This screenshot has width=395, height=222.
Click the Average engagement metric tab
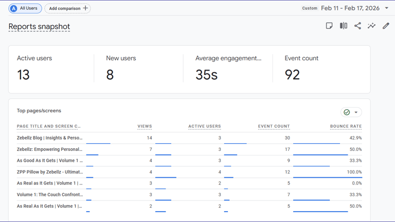pos(228,69)
